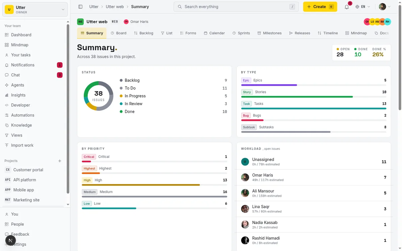The image size is (402, 251).
Task: Click the People icon in sidebar
Action: [7, 224]
